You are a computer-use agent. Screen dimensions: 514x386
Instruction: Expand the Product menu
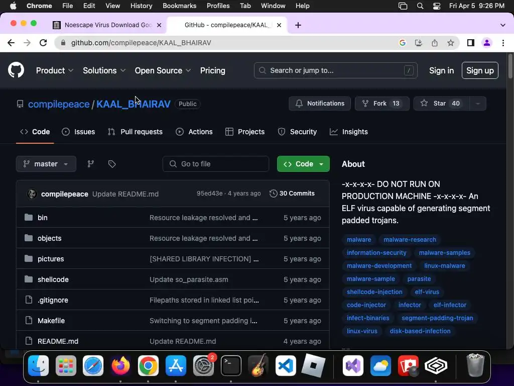(x=54, y=70)
